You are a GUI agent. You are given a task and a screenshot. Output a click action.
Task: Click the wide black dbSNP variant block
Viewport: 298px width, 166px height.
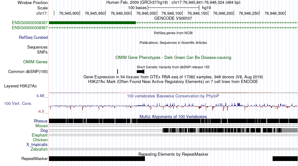coord(141,71)
